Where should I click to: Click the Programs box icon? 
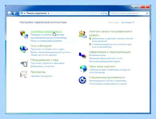[x=24, y=74]
